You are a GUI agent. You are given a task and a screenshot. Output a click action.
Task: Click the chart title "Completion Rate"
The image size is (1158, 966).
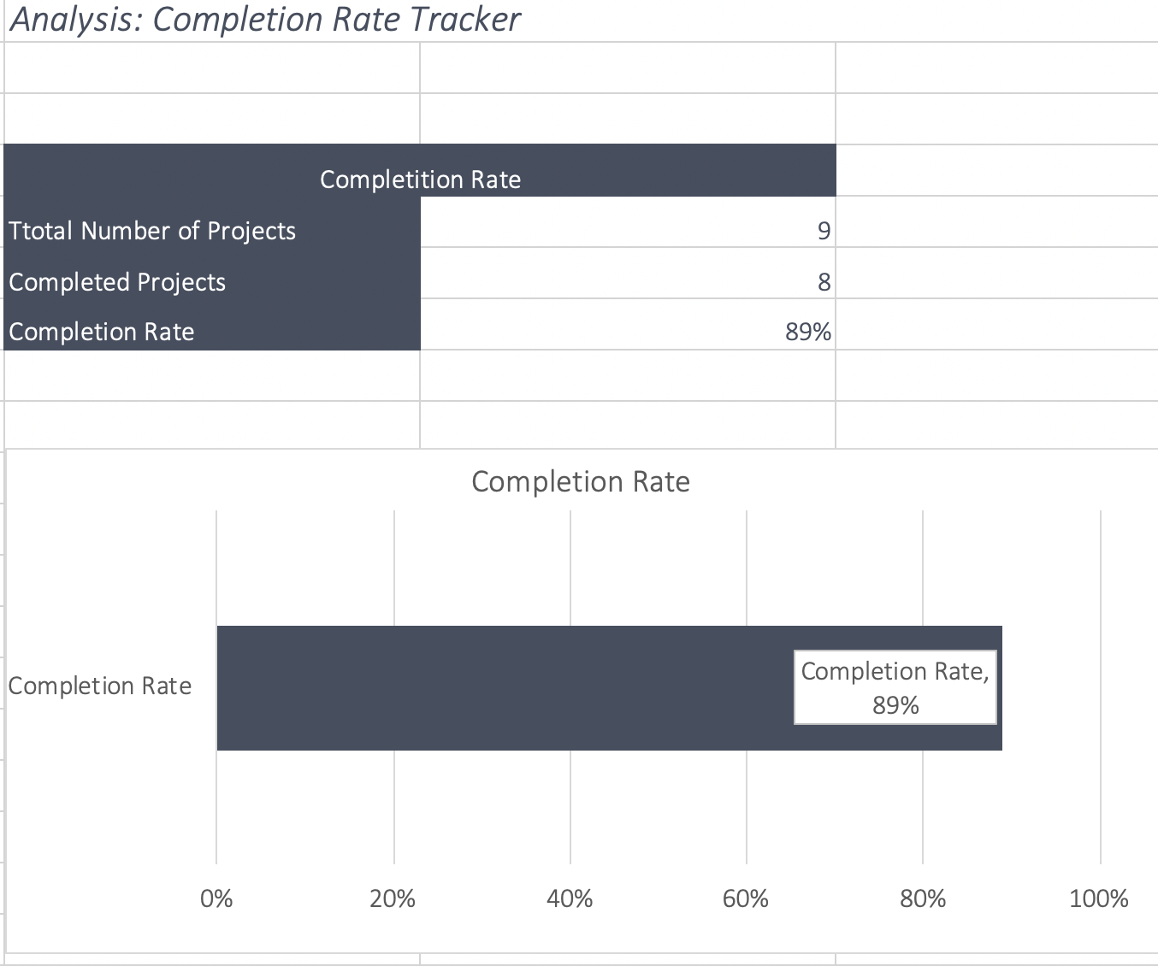581,481
